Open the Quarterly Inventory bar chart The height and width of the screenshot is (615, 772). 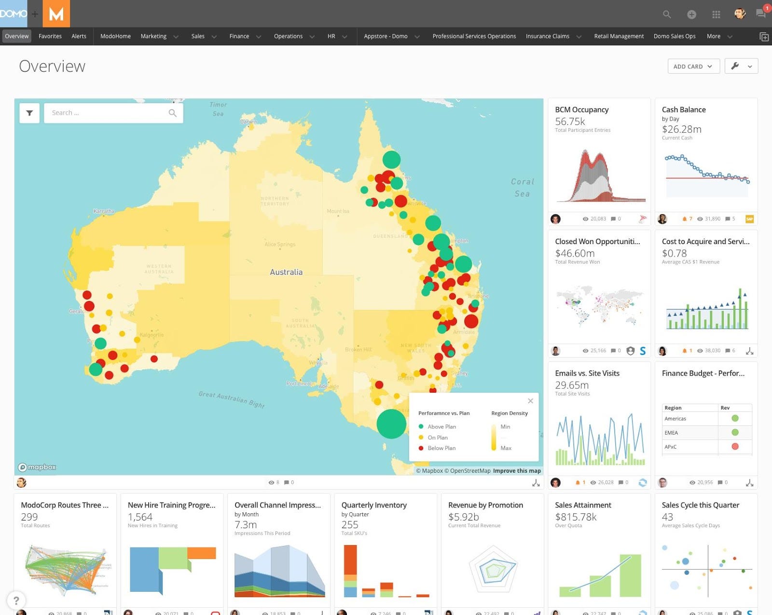point(386,571)
